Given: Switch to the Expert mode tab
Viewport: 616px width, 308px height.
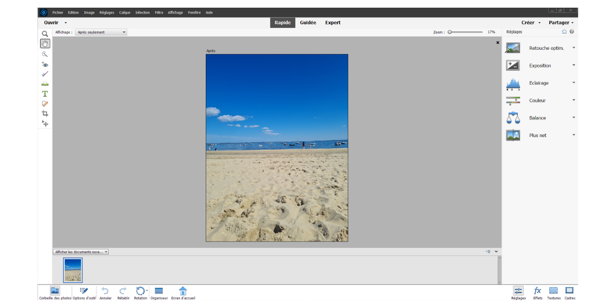Looking at the screenshot, I should (x=333, y=23).
